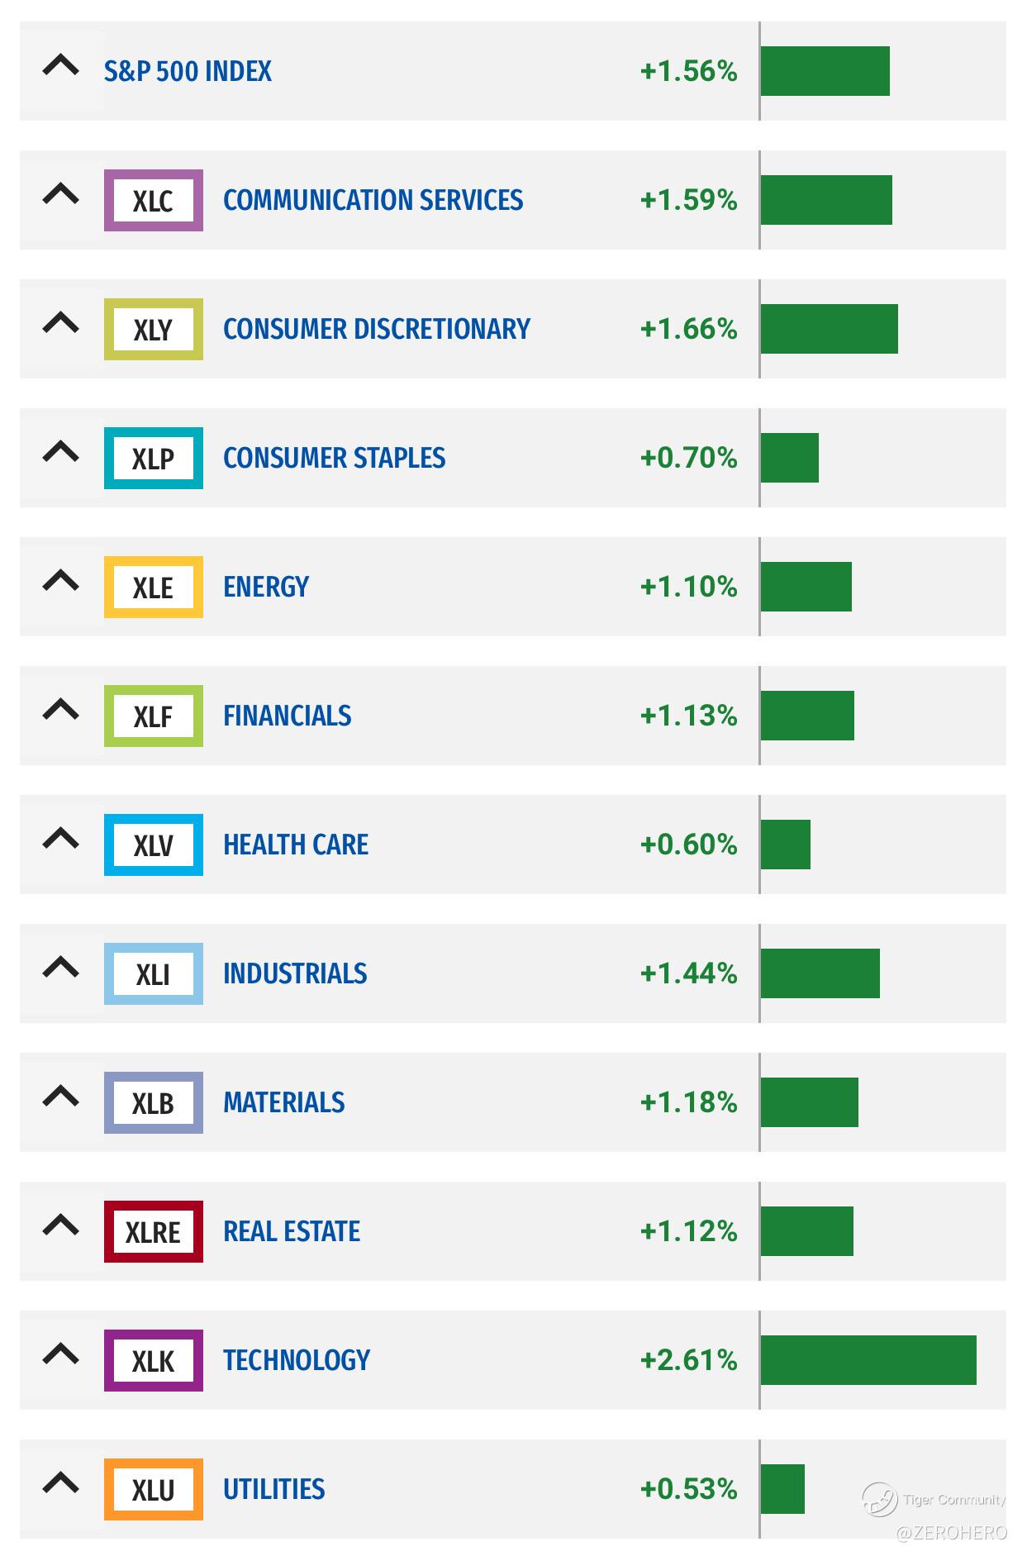The width and height of the screenshot is (1027, 1556).
Task: Select the XLF ticker badge
Action: [x=153, y=716]
